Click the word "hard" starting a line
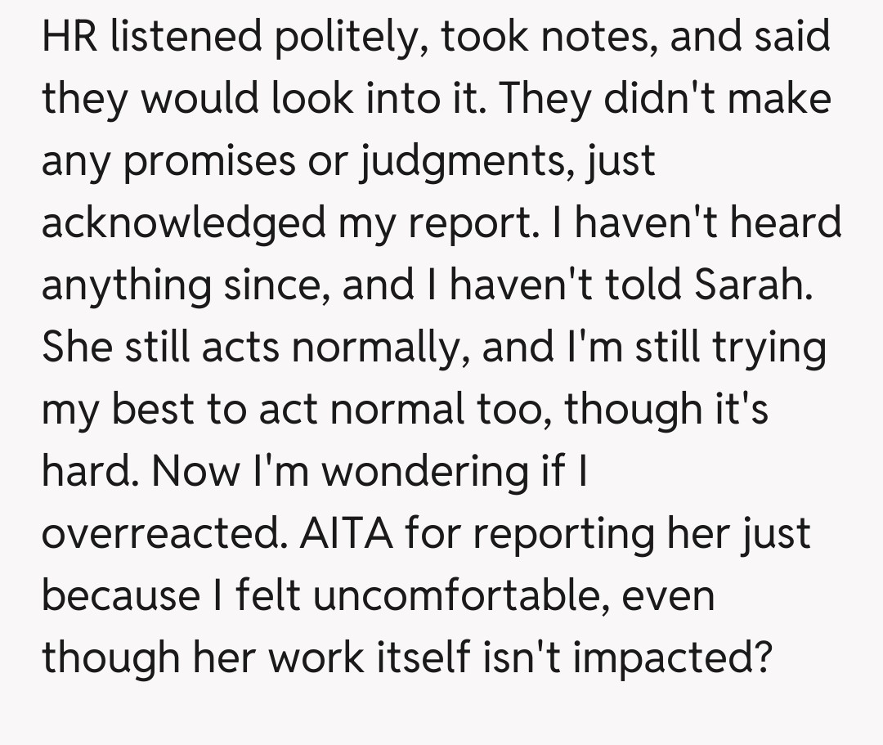 click(87, 471)
